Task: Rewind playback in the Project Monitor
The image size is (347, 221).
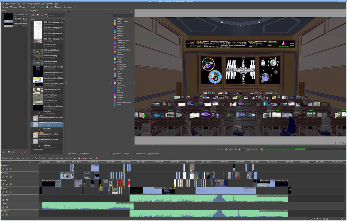Action: click(x=227, y=149)
